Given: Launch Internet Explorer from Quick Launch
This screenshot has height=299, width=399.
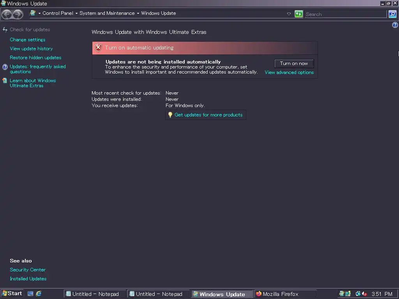Looking at the screenshot, I should (x=39, y=294).
